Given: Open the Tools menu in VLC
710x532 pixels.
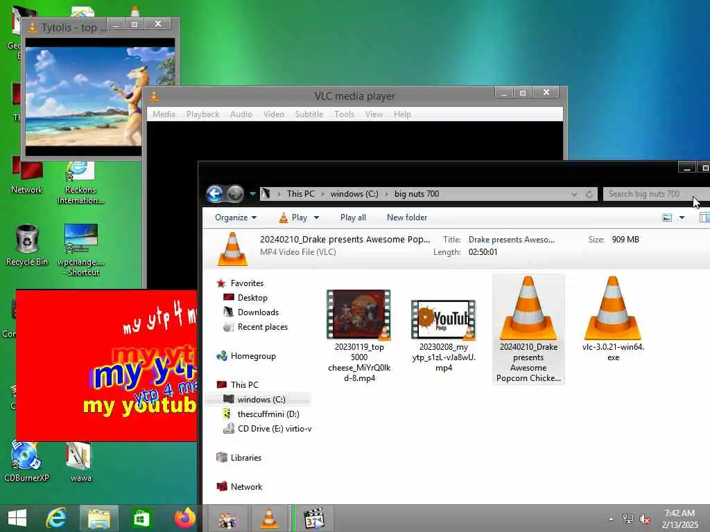Looking at the screenshot, I should (344, 114).
